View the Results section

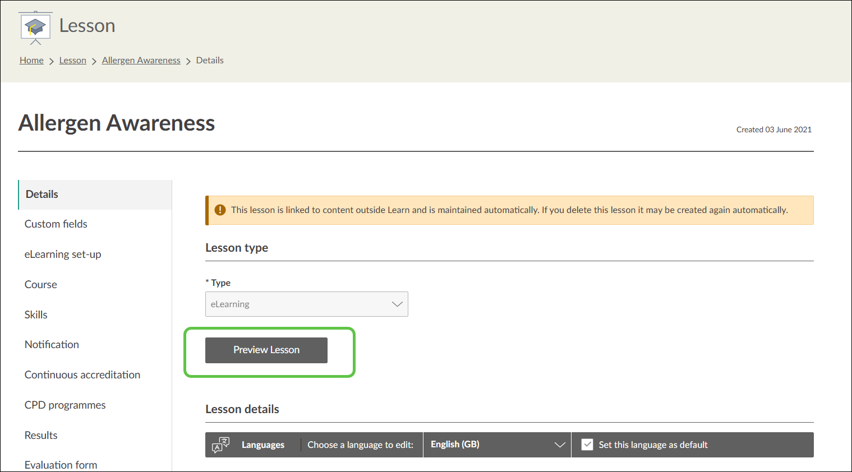pos(41,436)
